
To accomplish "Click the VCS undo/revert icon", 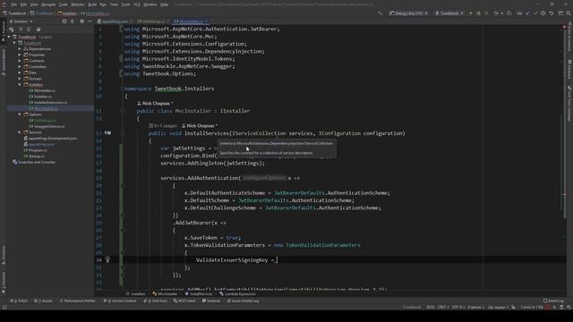I will pyautogui.click(x=552, y=13).
